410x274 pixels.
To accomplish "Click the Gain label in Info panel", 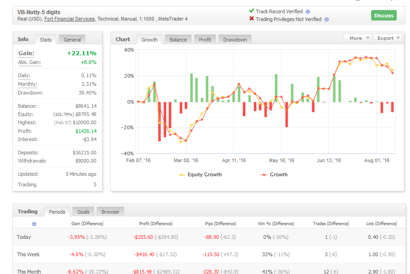I will 26,53.
